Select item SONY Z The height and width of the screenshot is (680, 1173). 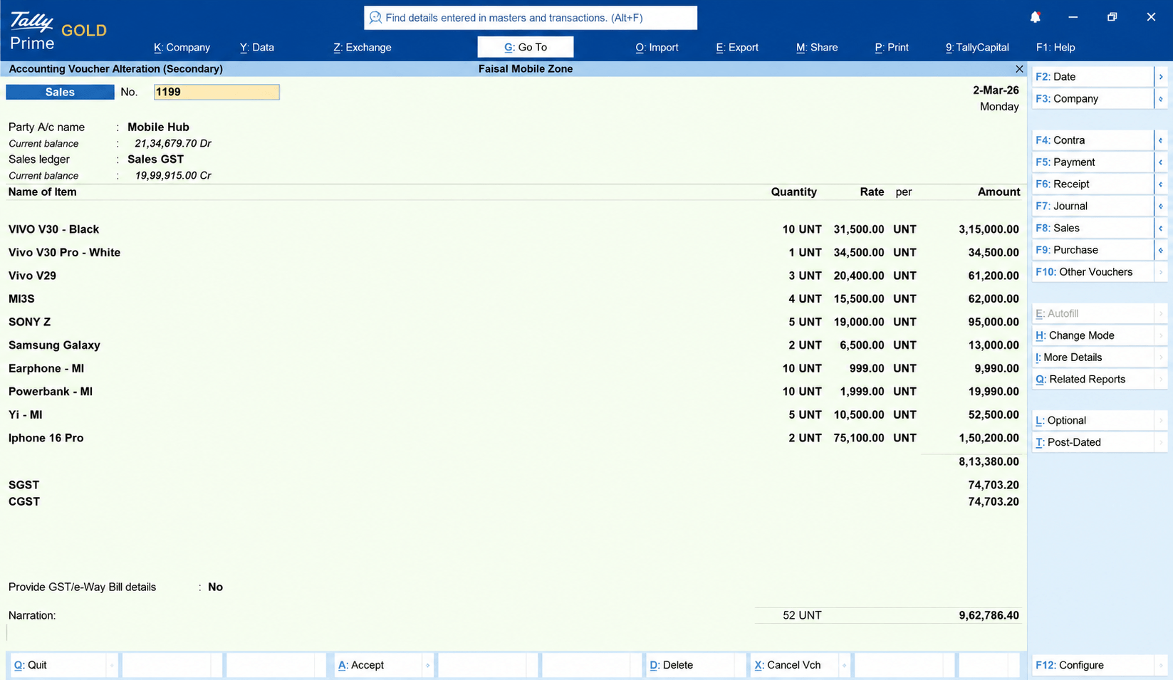coord(29,322)
